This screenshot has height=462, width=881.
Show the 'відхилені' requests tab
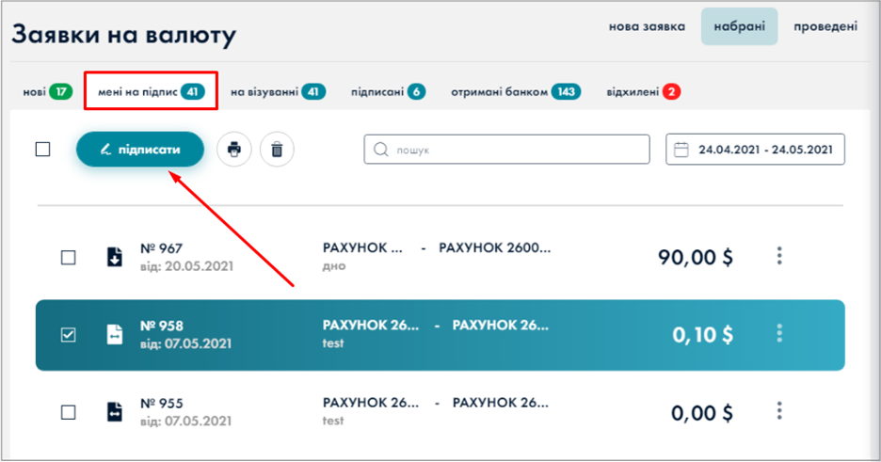click(643, 92)
